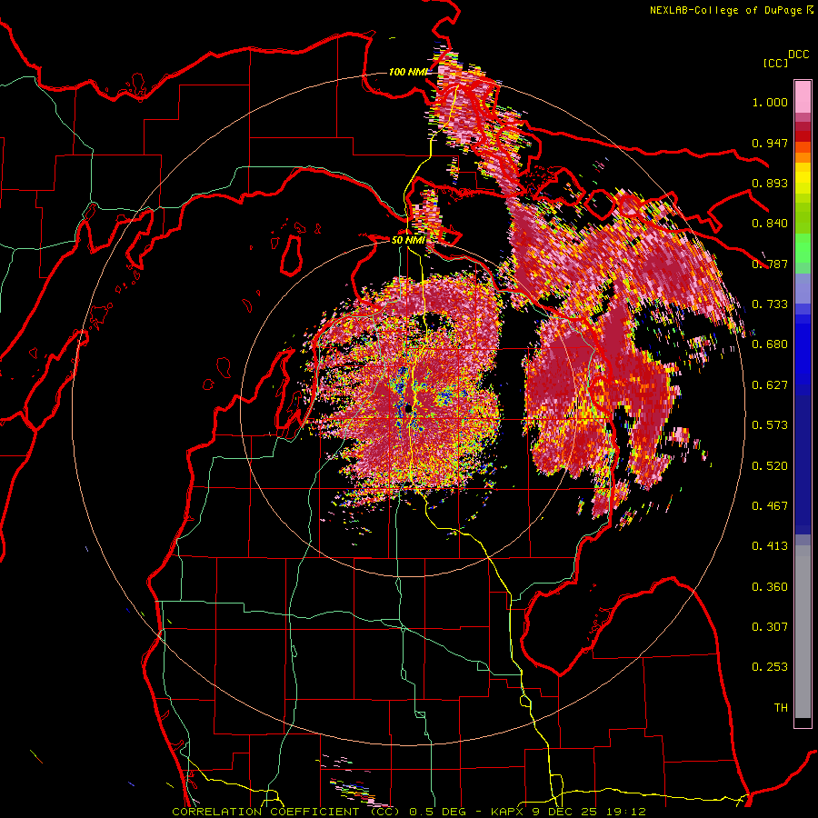Click the 100 NMI range ring label
Screen dimensions: 818x818
coord(408,72)
